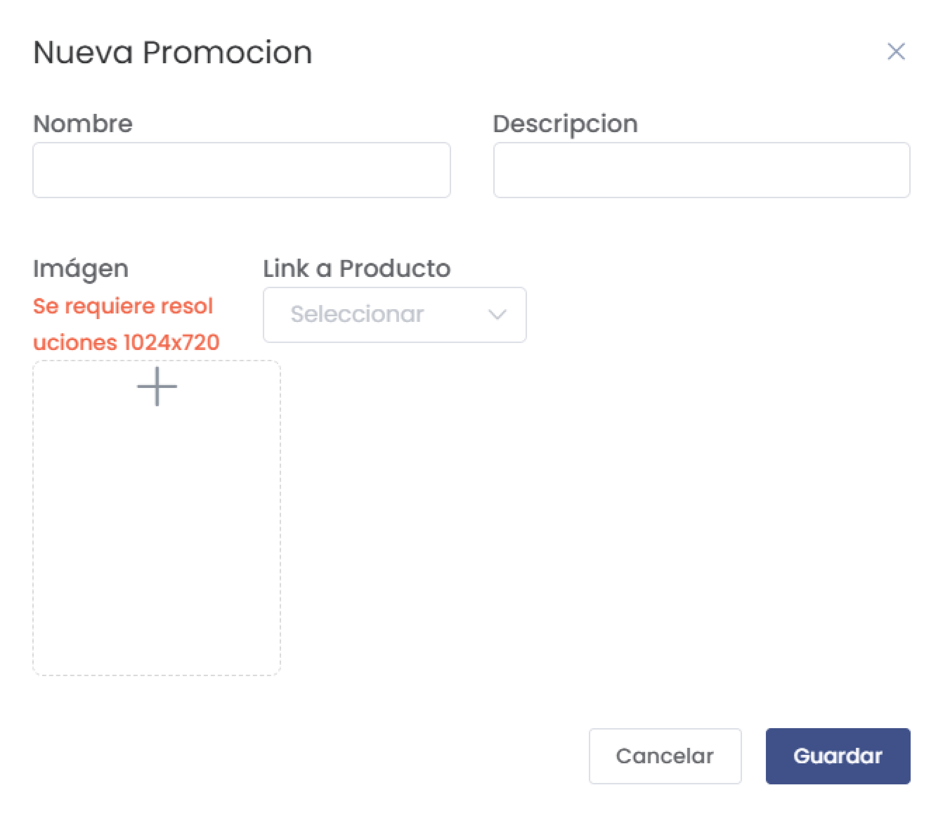Open the product selection dropdown
Viewport: 935px width, 827px height.
[395, 315]
